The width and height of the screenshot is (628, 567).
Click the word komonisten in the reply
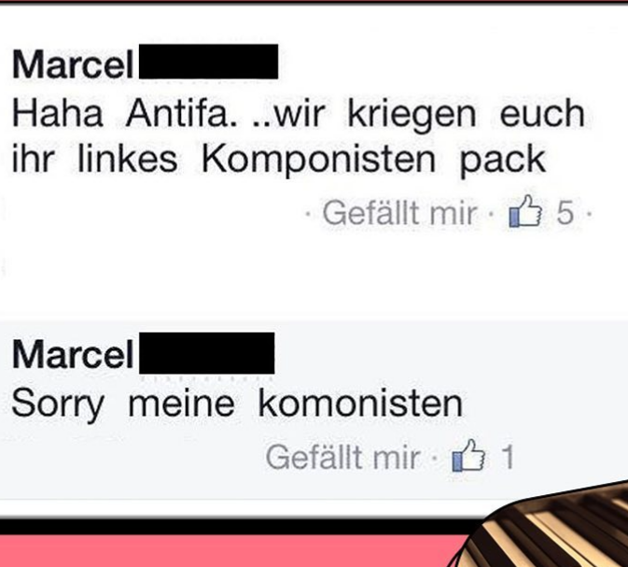coord(360,404)
